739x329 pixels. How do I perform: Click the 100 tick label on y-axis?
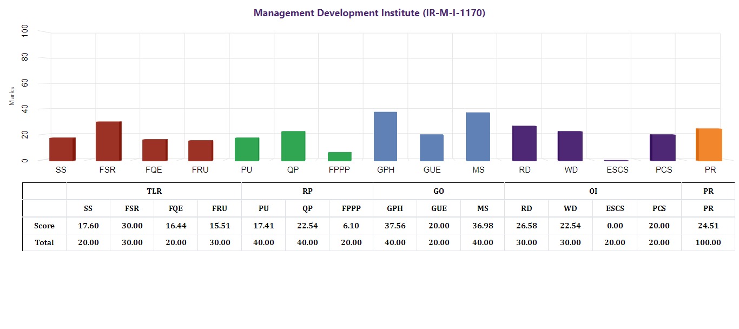[24, 31]
